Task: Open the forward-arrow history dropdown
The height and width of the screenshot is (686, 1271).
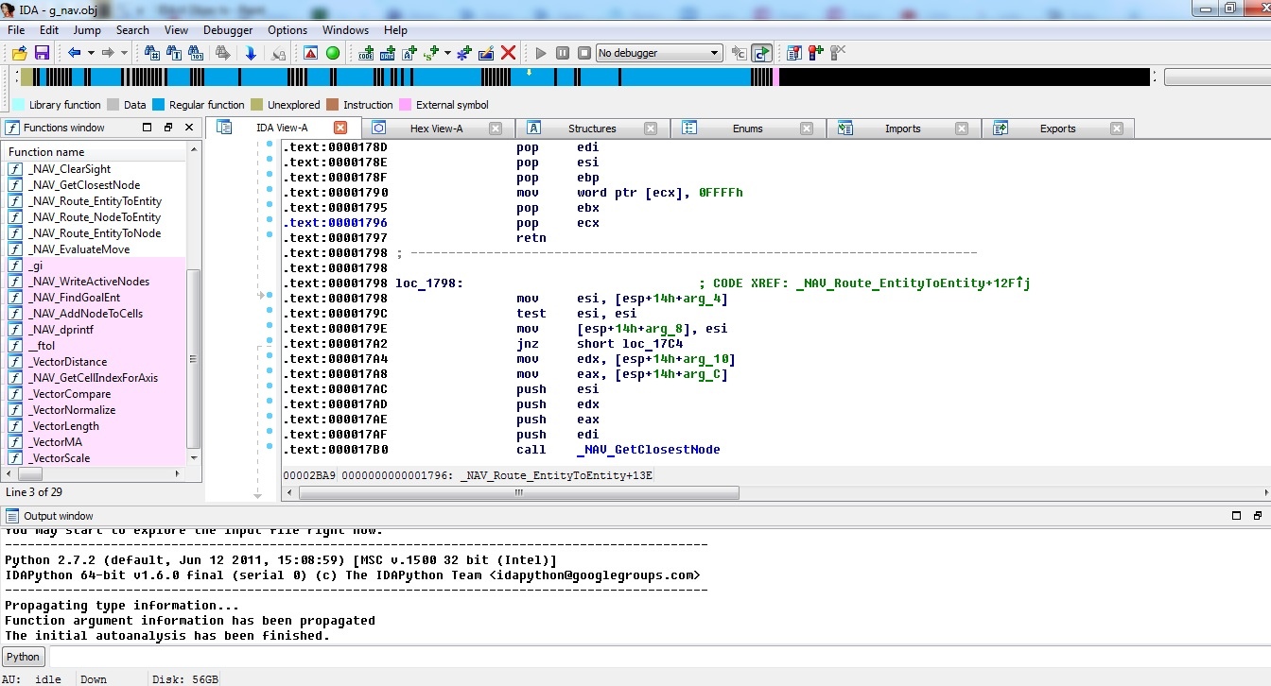Action: coord(125,53)
